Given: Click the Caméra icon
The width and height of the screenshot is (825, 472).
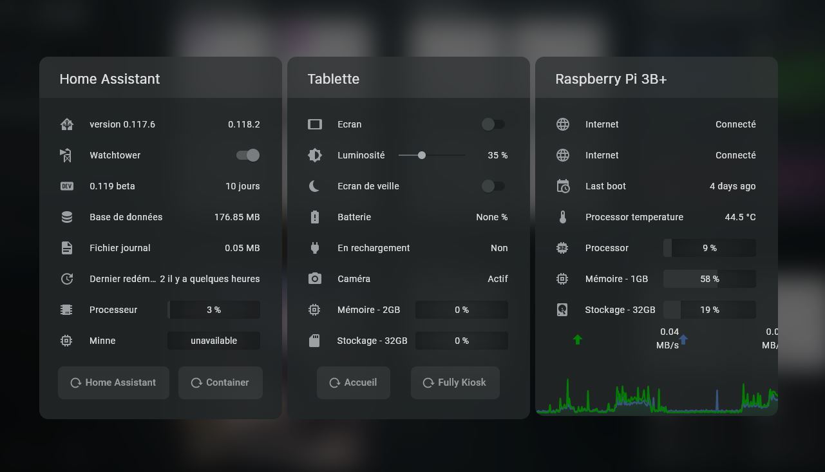Looking at the screenshot, I should pos(315,279).
